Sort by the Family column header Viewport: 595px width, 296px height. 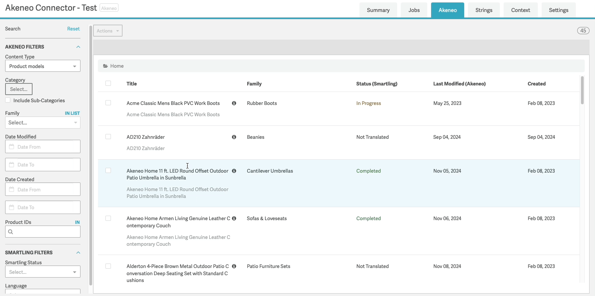click(254, 84)
